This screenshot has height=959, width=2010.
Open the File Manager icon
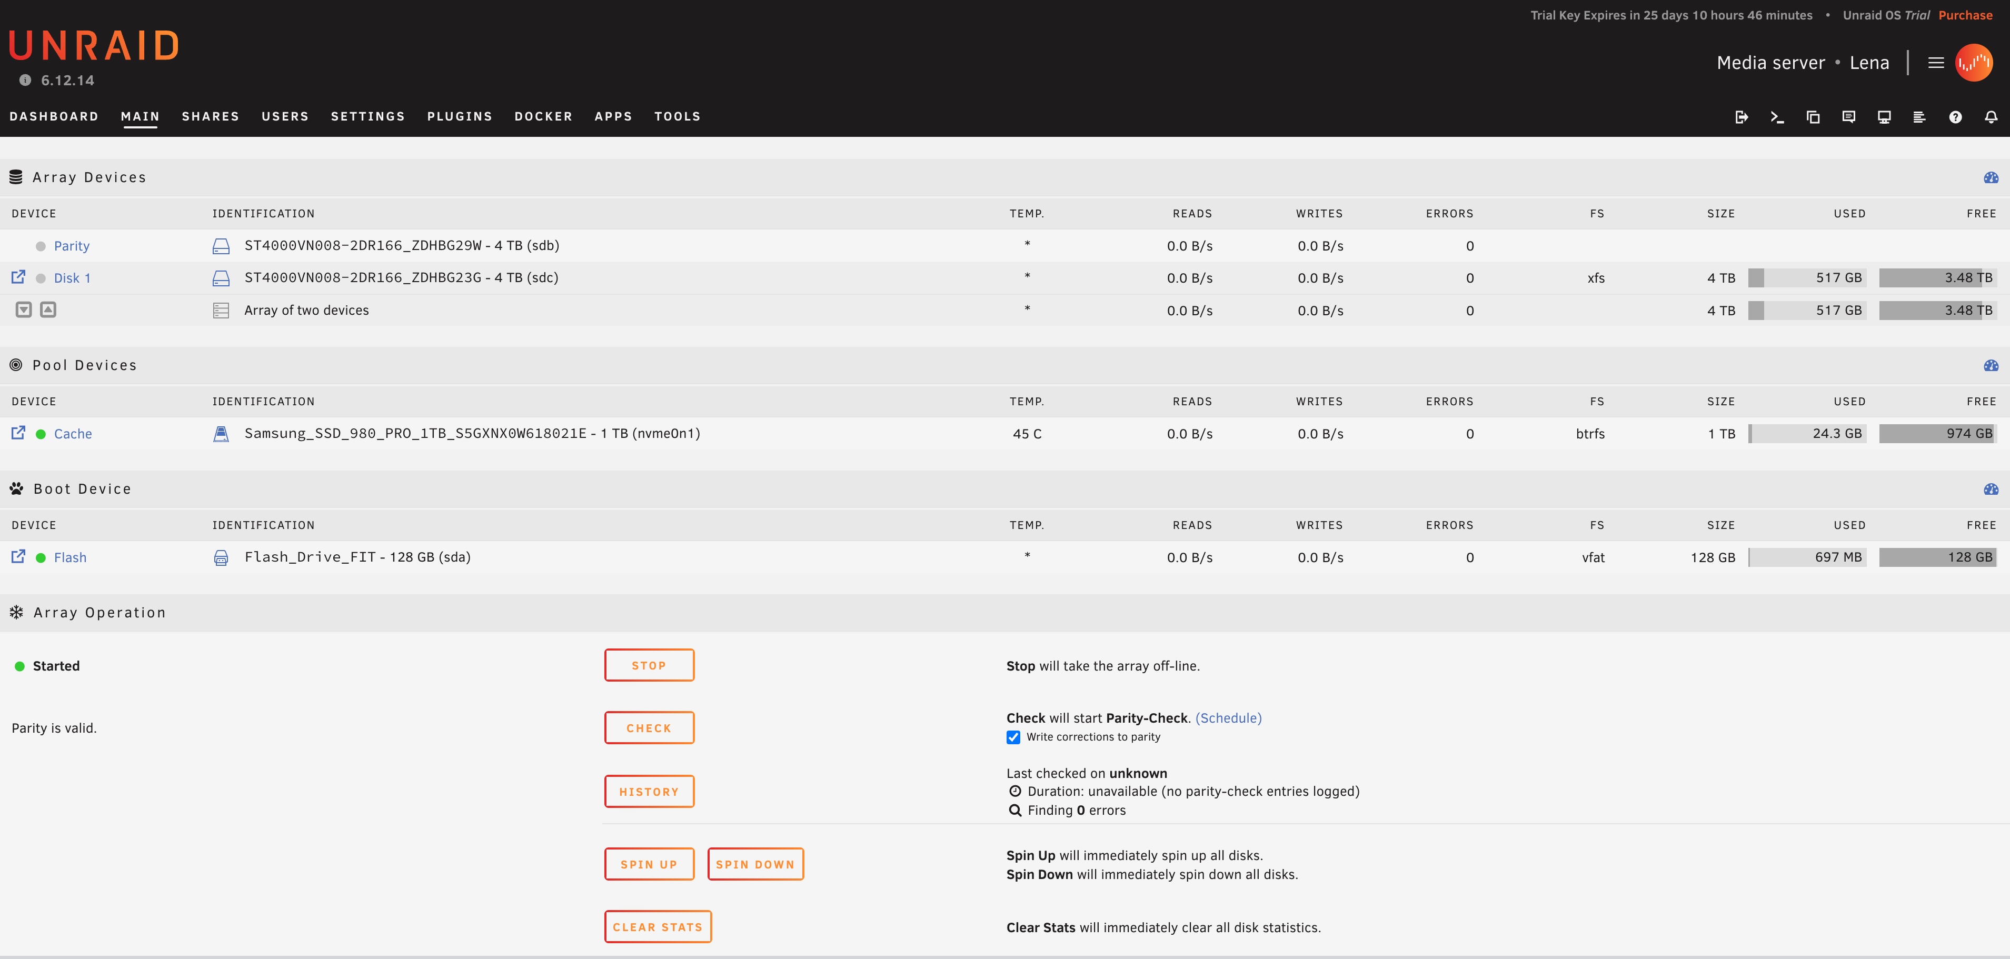pos(1813,117)
